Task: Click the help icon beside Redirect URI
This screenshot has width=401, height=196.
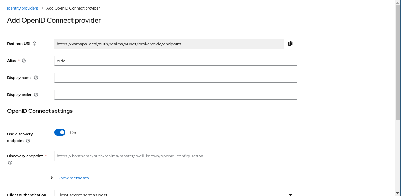Action: click(35, 44)
